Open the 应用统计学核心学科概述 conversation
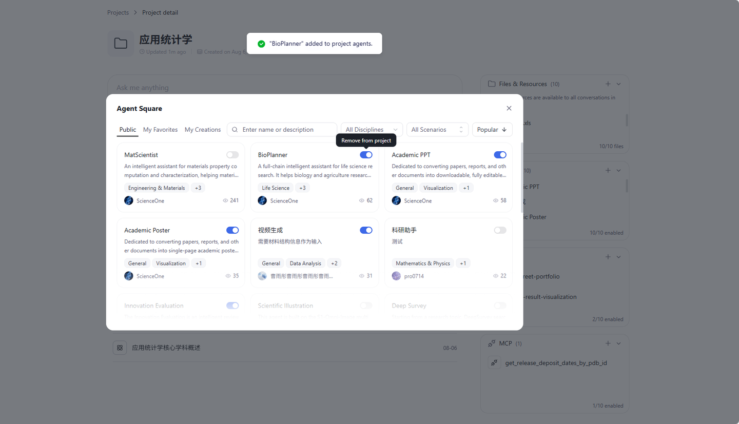This screenshot has width=739, height=424. coord(285,348)
